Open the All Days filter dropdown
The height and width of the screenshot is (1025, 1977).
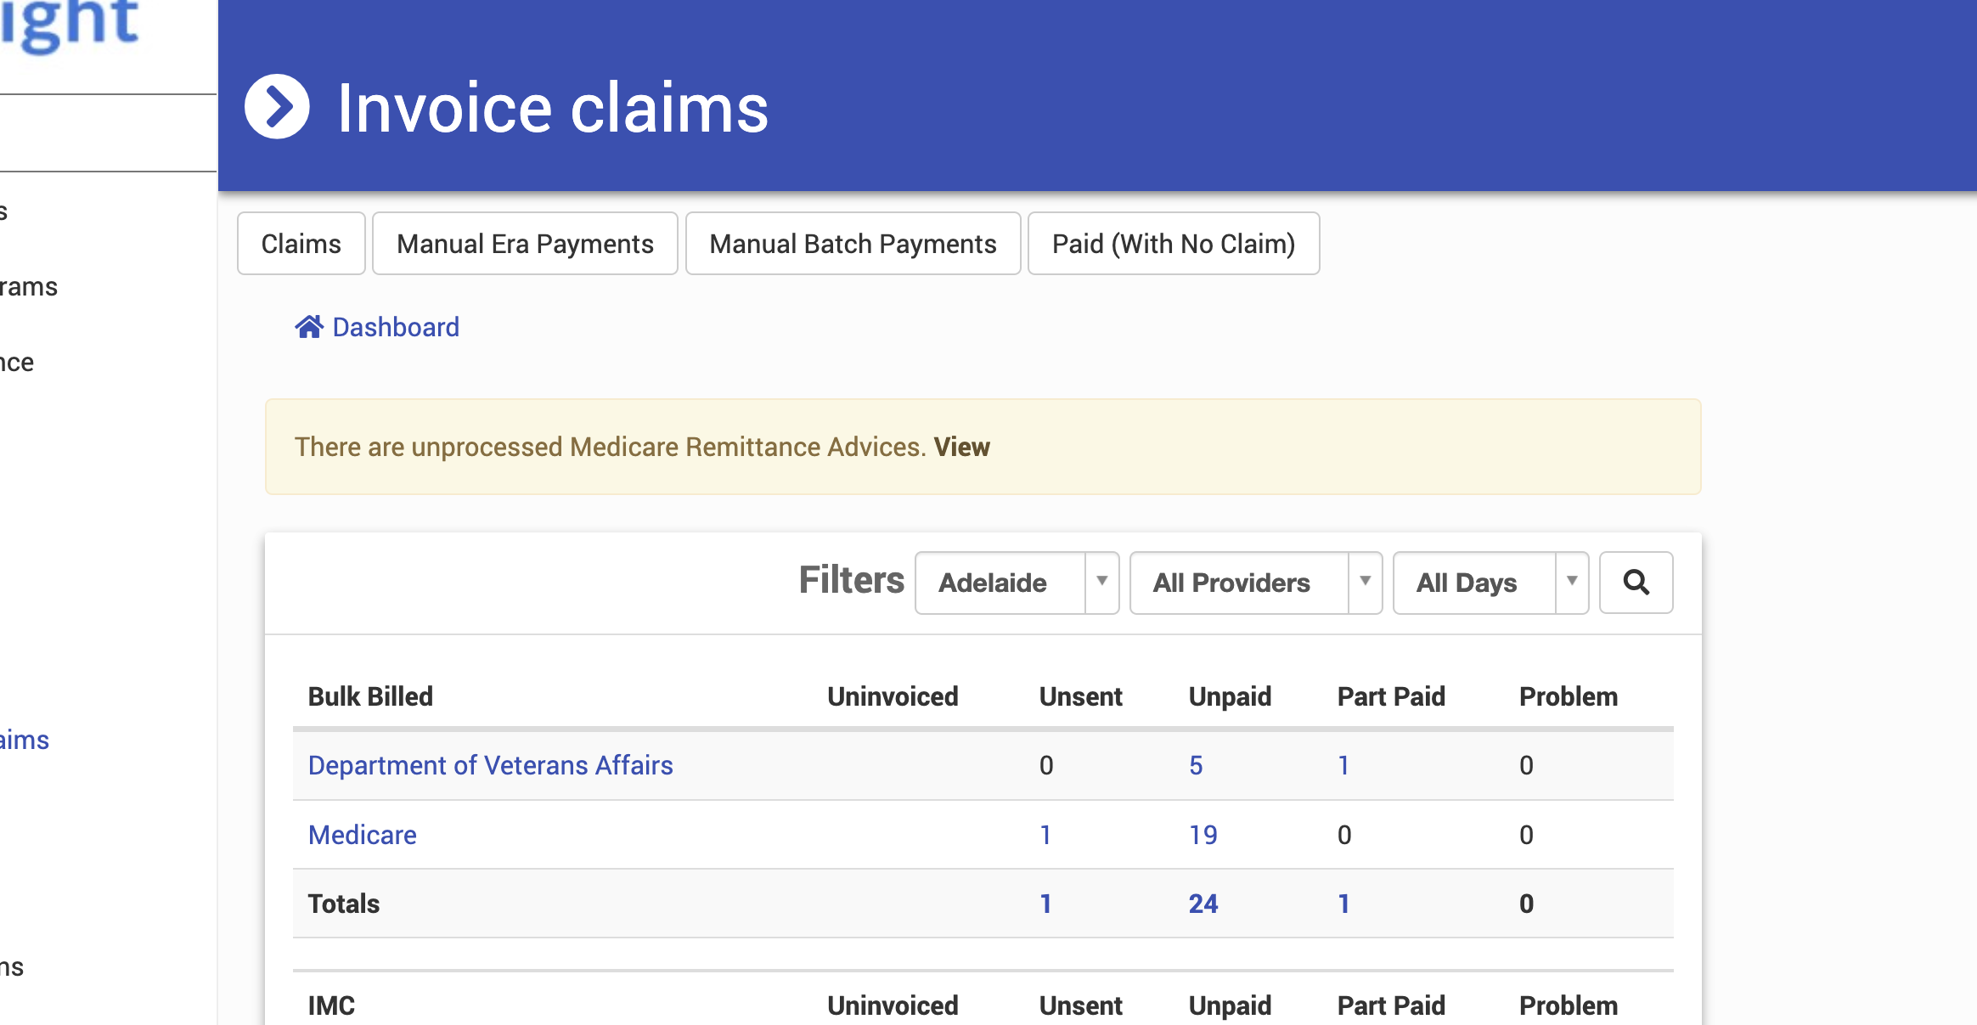coord(1490,583)
